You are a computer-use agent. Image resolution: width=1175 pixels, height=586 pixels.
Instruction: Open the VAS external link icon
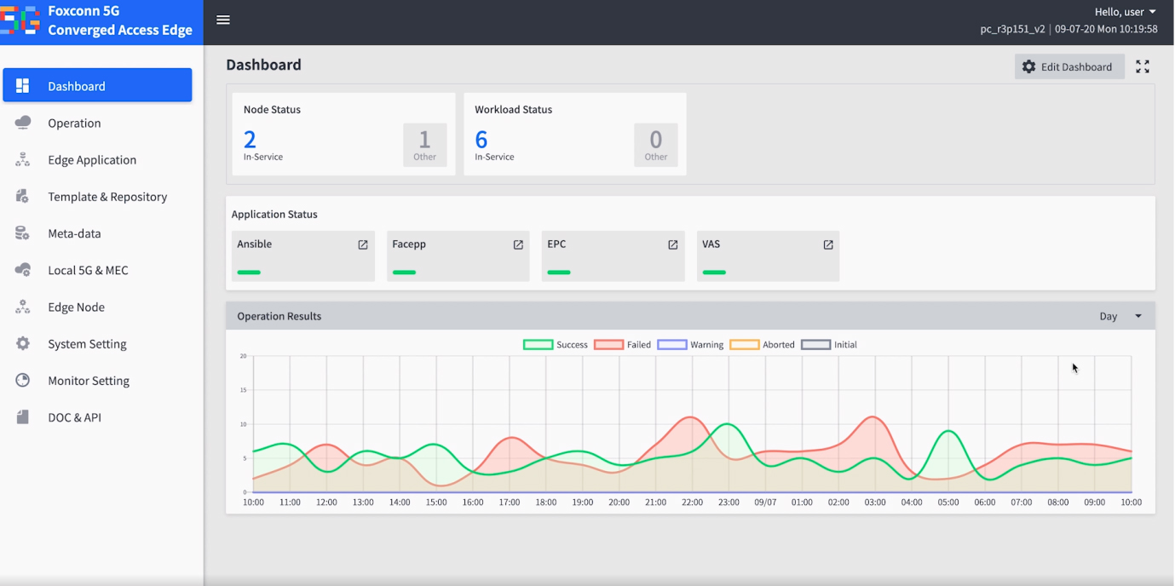point(828,244)
